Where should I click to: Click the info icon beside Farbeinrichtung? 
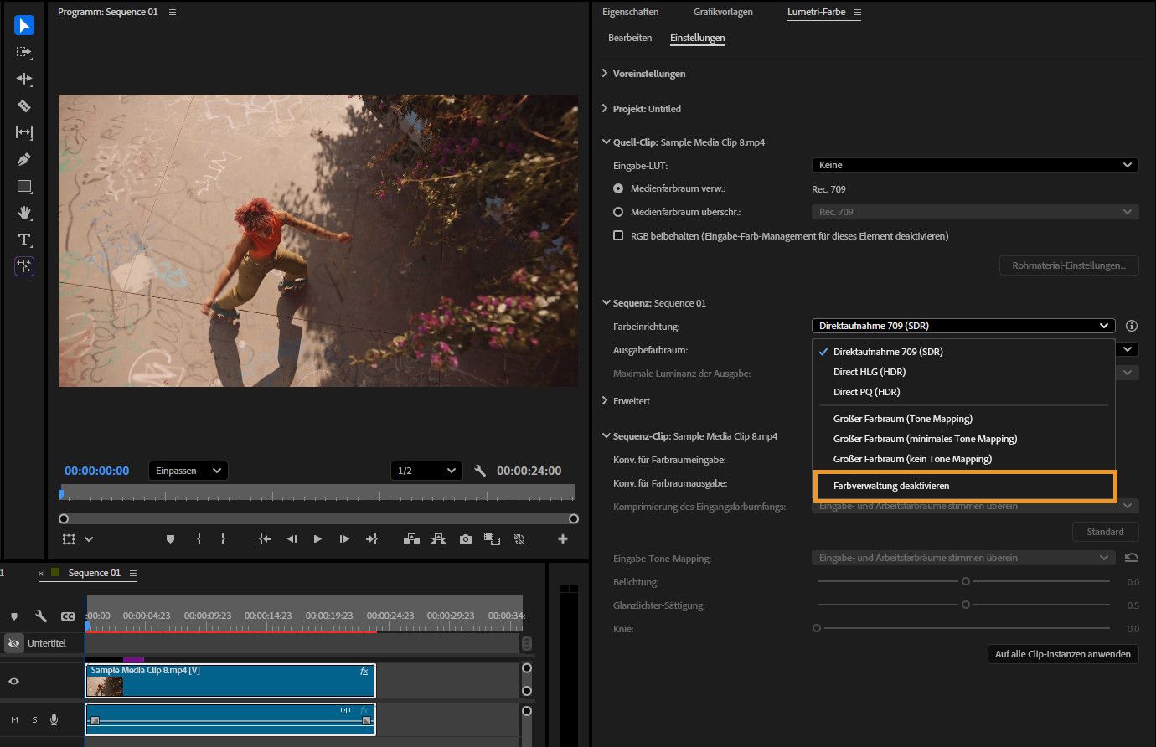[x=1131, y=326]
